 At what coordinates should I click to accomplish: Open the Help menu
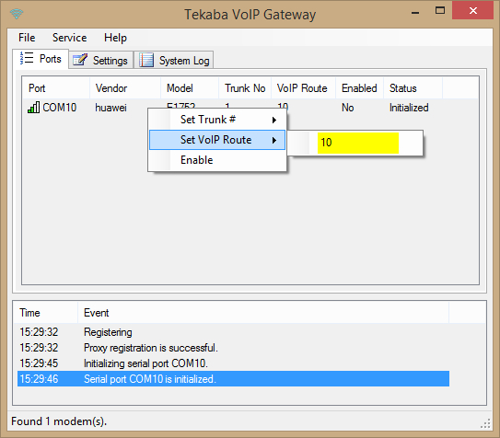(115, 38)
